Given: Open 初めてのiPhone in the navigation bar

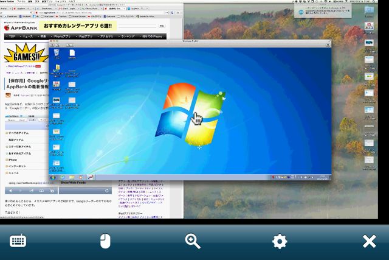Looking at the screenshot, I should (x=151, y=37).
